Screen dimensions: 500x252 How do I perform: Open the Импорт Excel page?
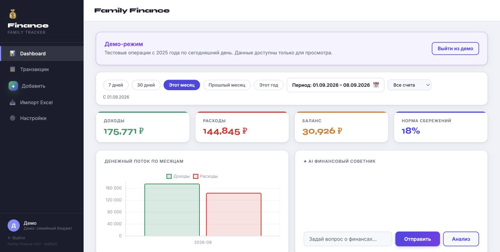tap(42, 102)
